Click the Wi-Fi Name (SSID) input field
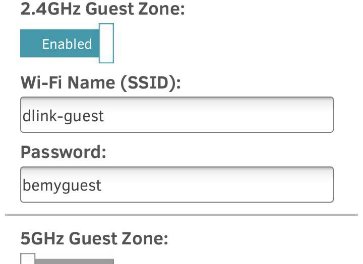The image size is (363, 264). pyautogui.click(x=176, y=115)
